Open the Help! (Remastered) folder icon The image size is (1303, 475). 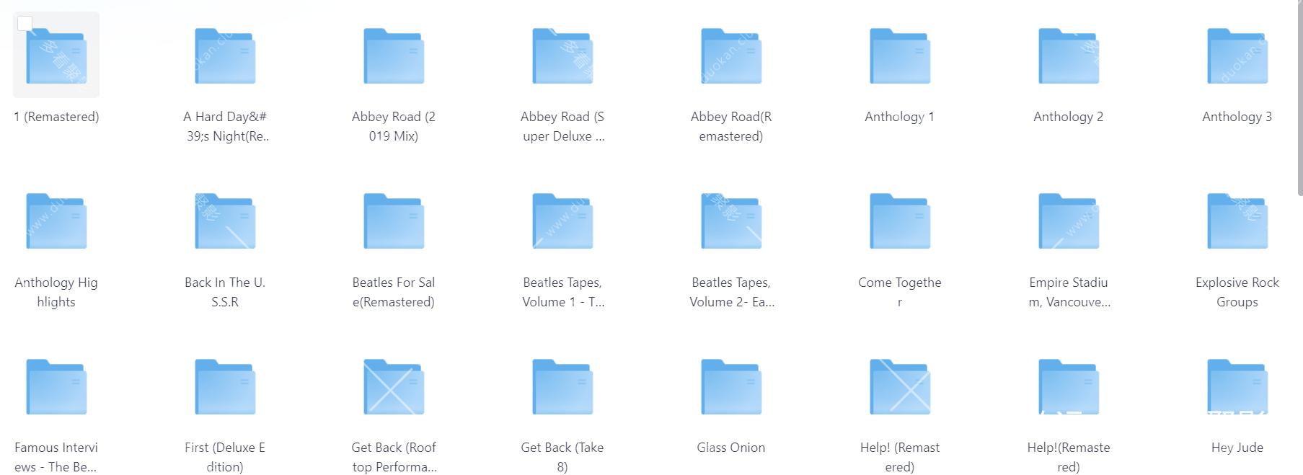tap(900, 386)
